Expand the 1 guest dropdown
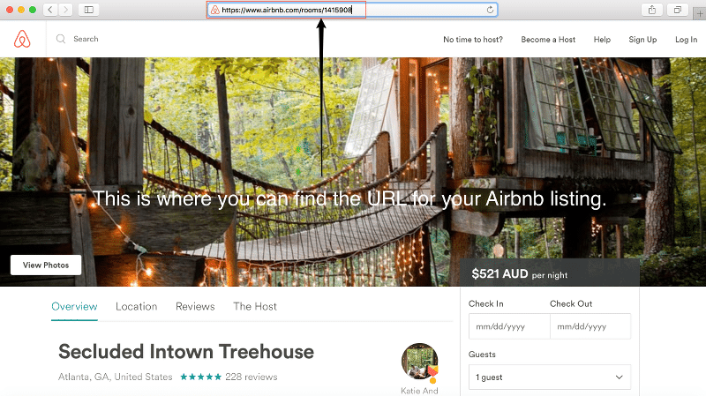This screenshot has height=396, width=706. point(550,377)
